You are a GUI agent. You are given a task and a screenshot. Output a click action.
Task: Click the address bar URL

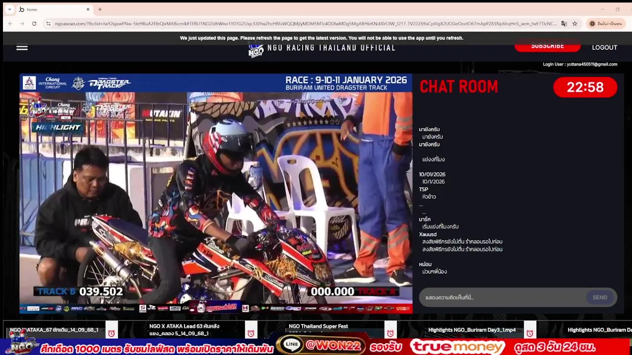306,24
